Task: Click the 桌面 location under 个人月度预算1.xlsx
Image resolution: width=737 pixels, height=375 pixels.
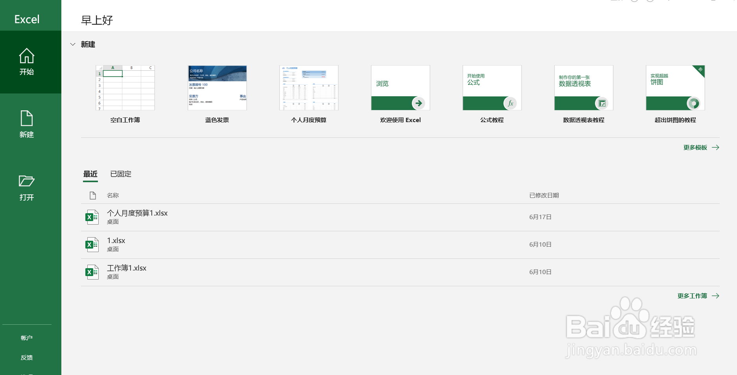Action: pos(113,222)
